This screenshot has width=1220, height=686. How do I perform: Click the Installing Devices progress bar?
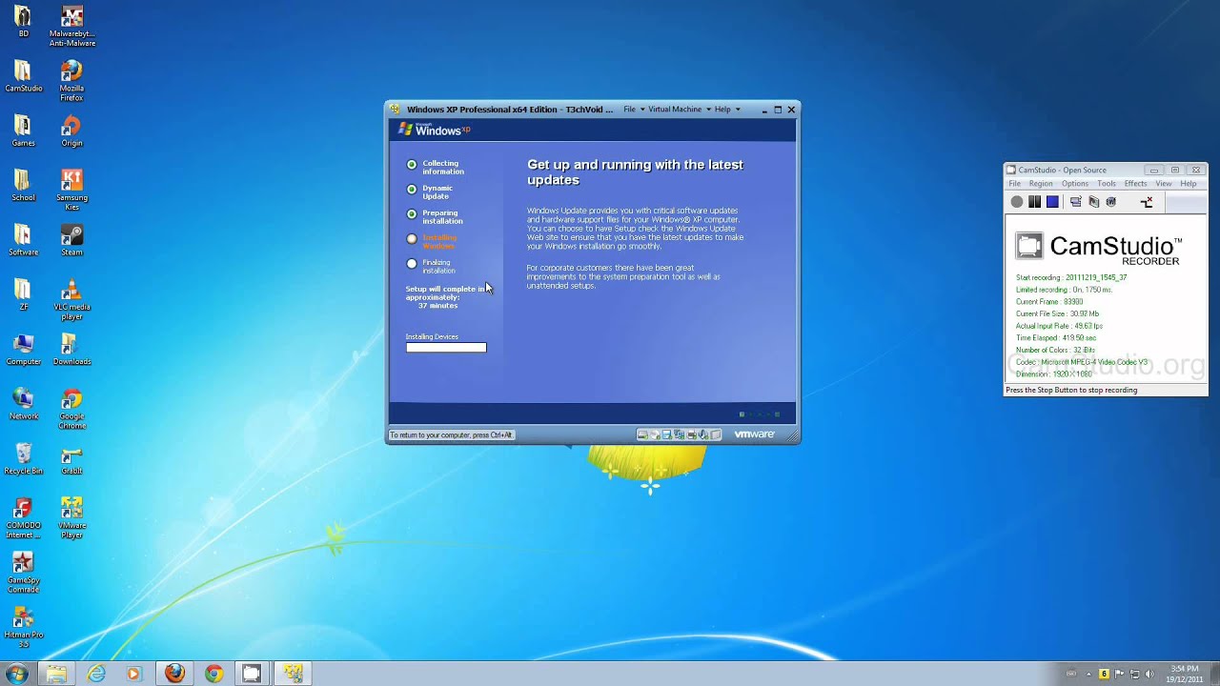point(446,348)
